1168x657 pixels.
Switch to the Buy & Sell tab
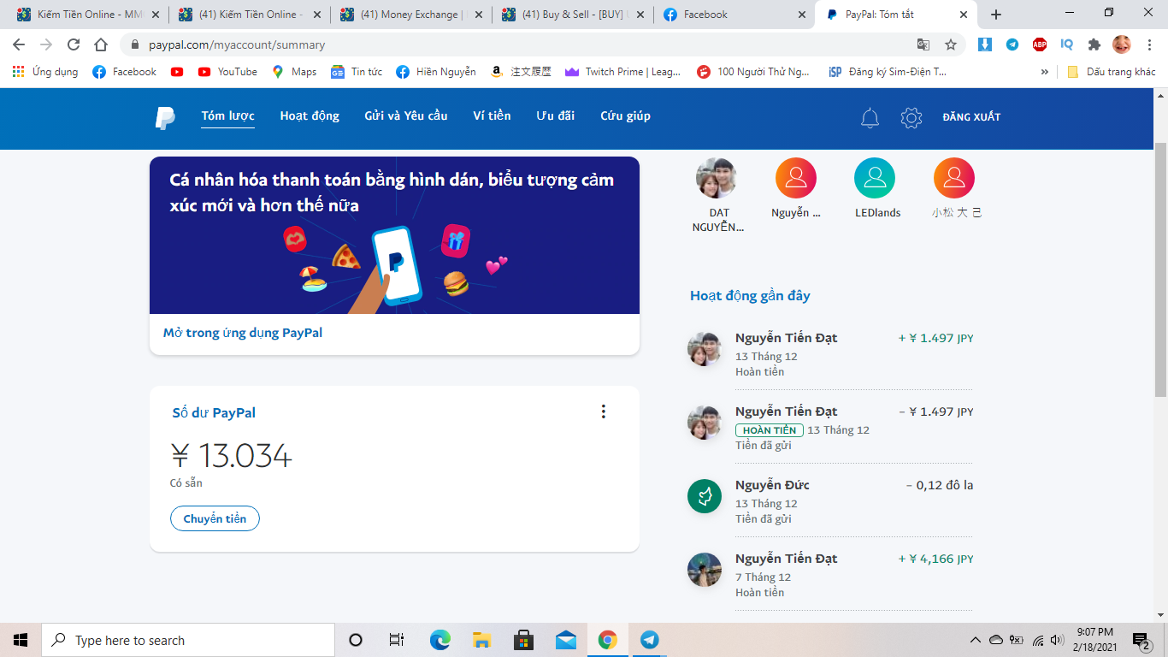coord(572,15)
